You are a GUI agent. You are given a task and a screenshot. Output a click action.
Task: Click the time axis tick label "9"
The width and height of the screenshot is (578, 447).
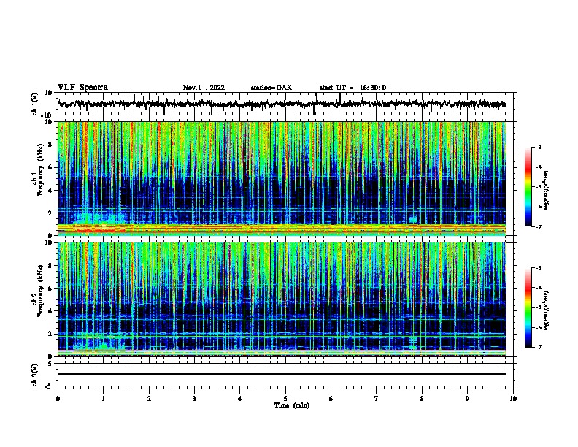467,399
